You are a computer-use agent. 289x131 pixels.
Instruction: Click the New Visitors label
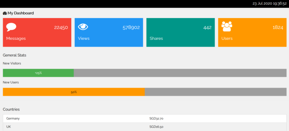pyautogui.click(x=12, y=63)
